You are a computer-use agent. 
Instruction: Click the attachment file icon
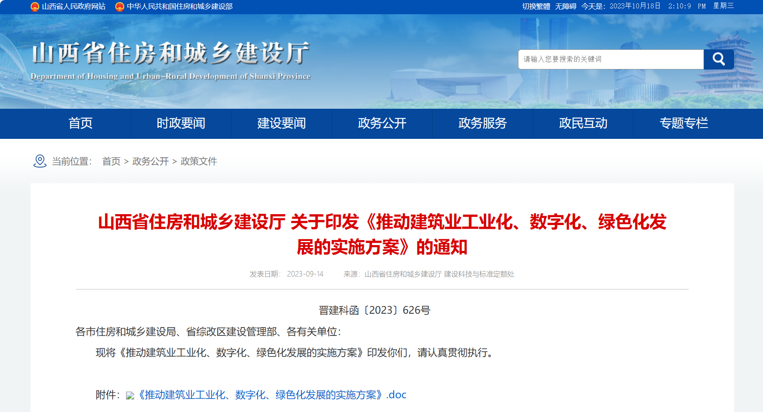click(130, 395)
